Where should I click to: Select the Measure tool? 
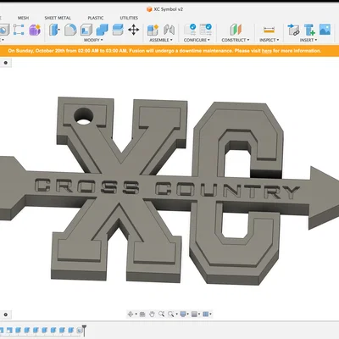[x=269, y=30]
